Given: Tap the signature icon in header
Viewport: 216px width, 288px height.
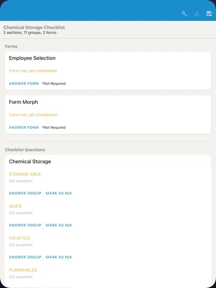Looking at the screenshot, I should (196, 14).
